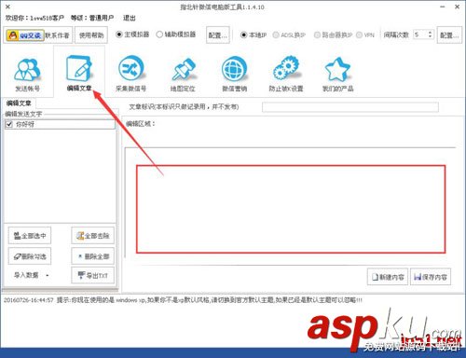Click 新建内容 new content button
This screenshot has height=358, width=466.
pos(388,277)
